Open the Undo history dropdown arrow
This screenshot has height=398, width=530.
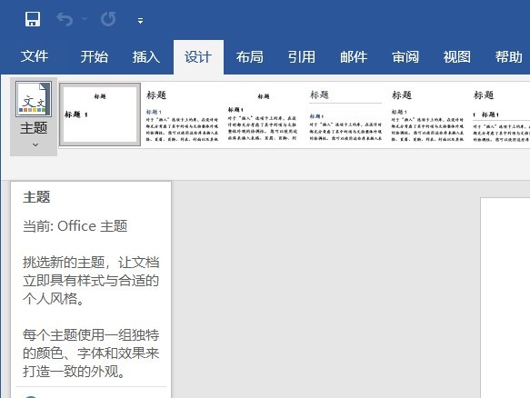pos(85,18)
